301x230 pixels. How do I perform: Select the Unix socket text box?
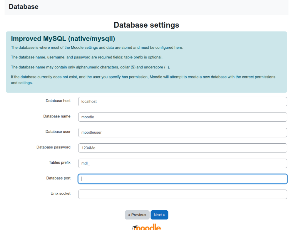coord(182,194)
